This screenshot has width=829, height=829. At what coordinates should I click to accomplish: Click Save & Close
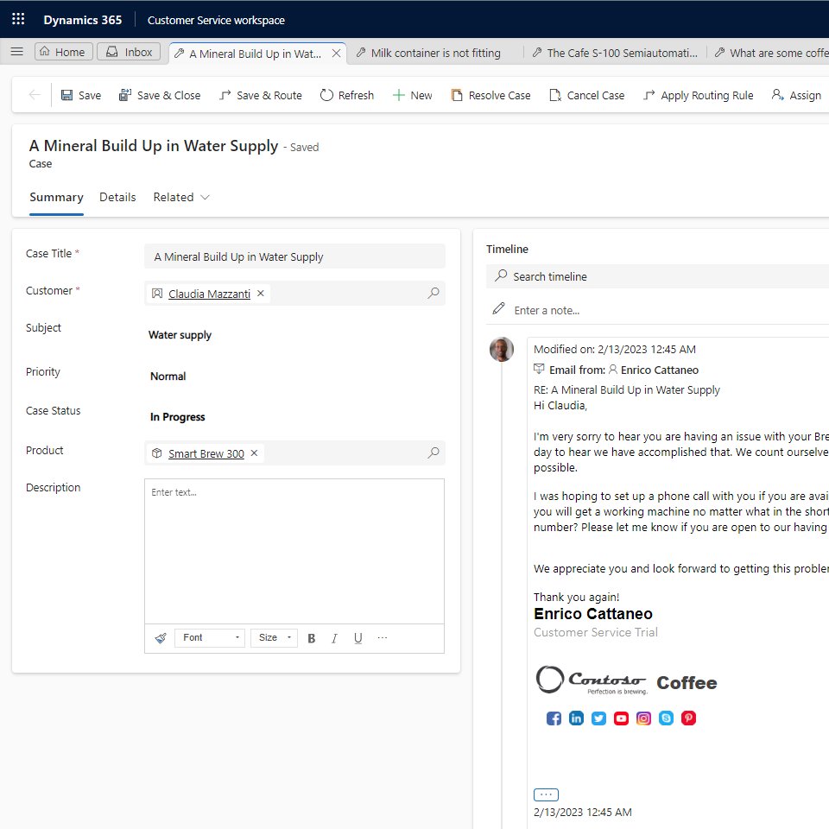pos(160,95)
